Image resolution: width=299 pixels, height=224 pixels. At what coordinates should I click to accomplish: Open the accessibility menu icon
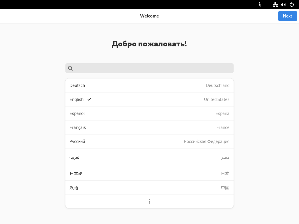click(260, 5)
